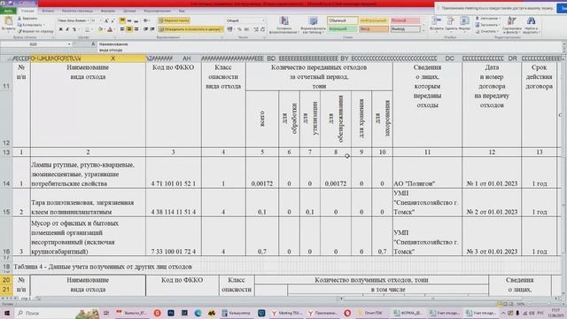
Task: Click the red font color icon
Action: (110, 29)
